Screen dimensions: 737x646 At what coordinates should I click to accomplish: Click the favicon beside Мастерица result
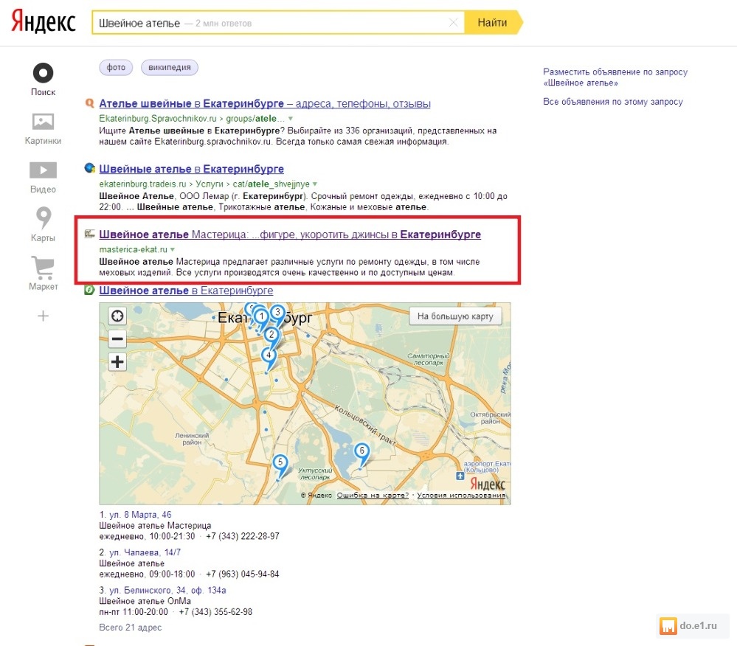89,234
